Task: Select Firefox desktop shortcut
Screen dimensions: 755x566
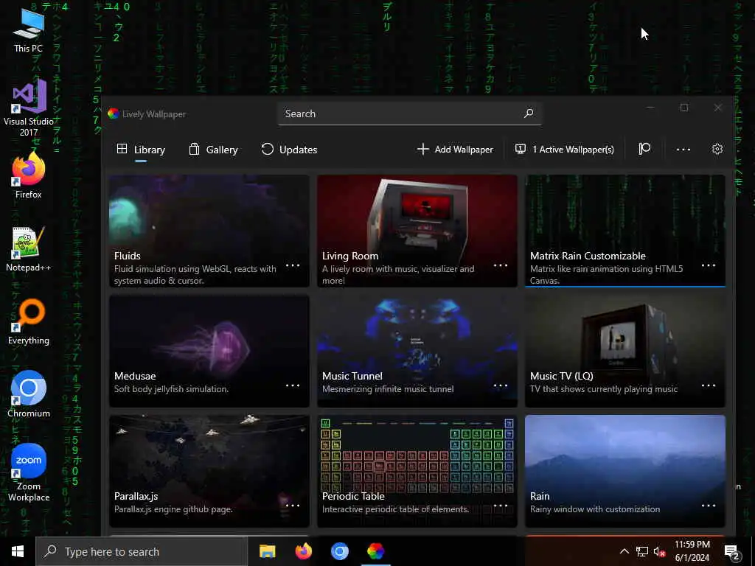Action: click(29, 175)
